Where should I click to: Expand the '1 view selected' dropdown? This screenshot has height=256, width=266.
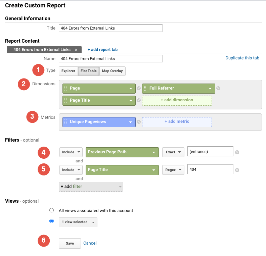pyautogui.click(x=78, y=222)
